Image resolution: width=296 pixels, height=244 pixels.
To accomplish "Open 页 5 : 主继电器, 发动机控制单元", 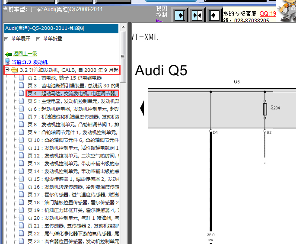I will click(73, 101).
